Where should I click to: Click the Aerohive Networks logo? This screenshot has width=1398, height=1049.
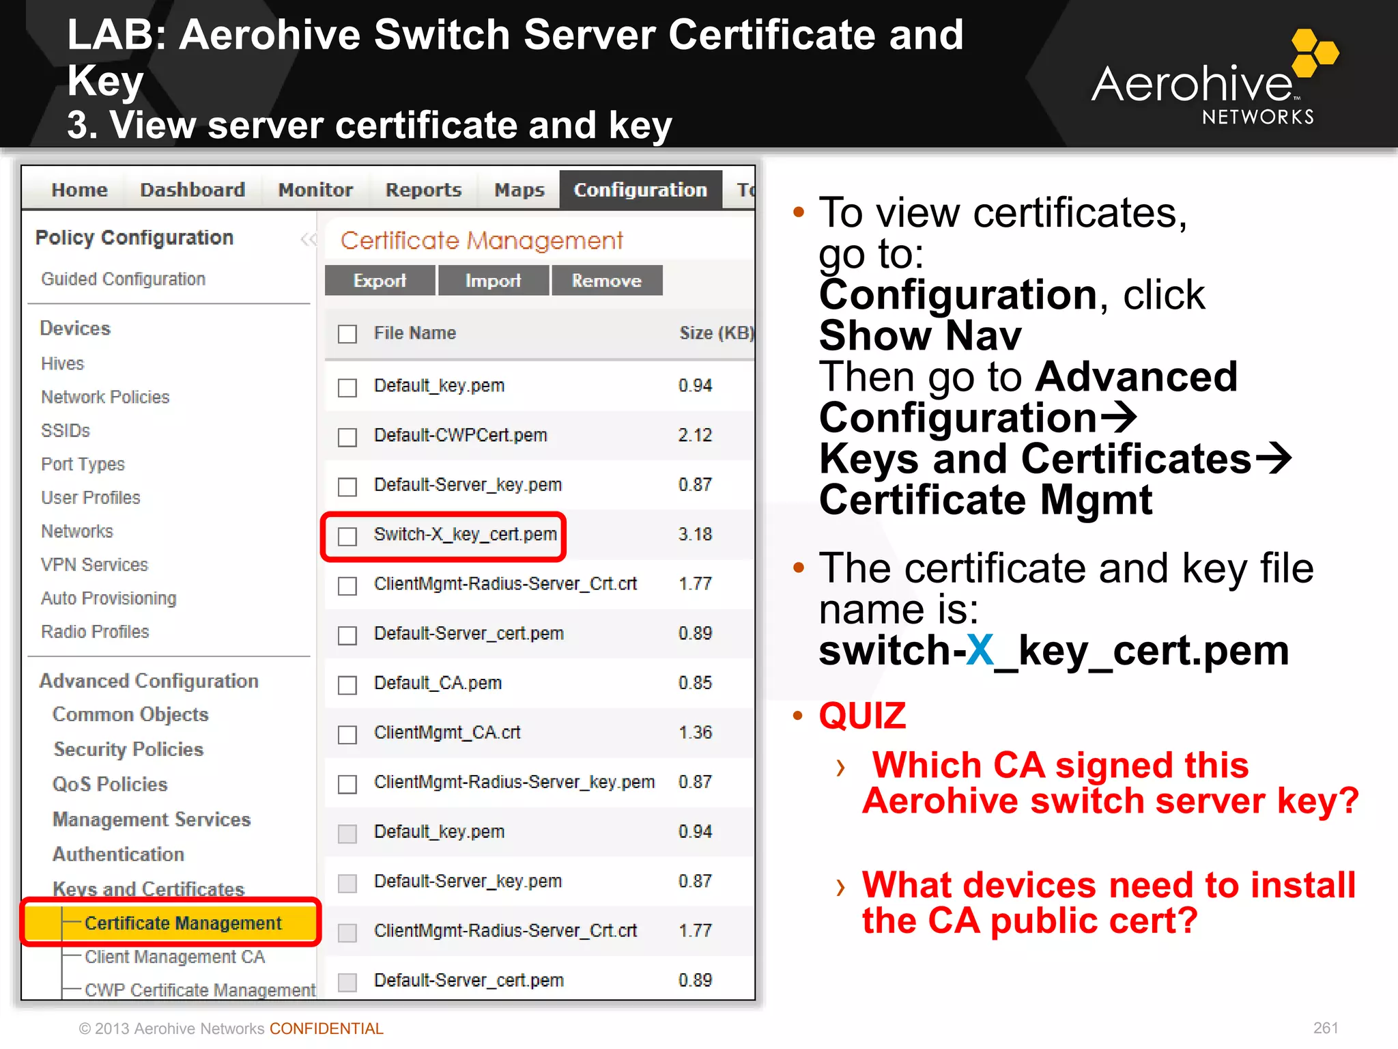(1215, 78)
